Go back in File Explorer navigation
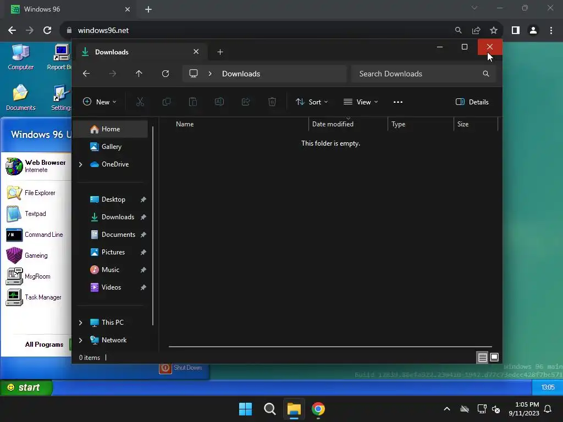Viewport: 563px width, 422px height. coord(86,74)
